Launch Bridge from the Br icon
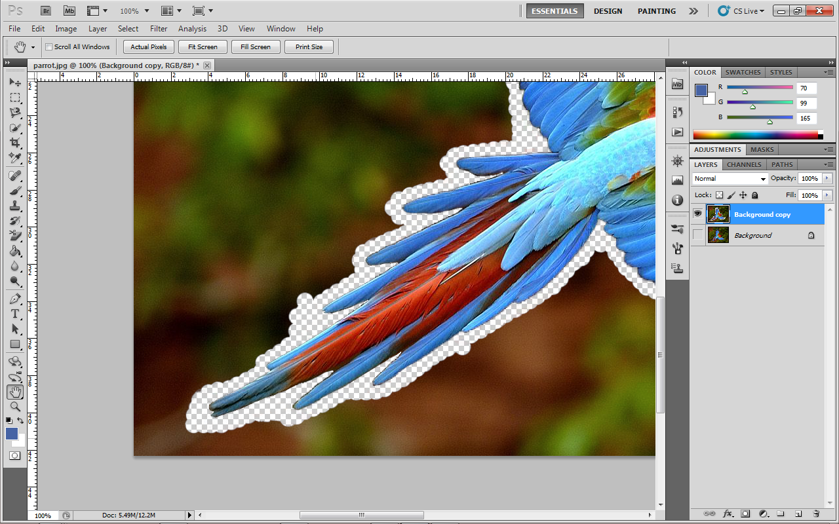This screenshot has height=524, width=839. click(x=46, y=10)
